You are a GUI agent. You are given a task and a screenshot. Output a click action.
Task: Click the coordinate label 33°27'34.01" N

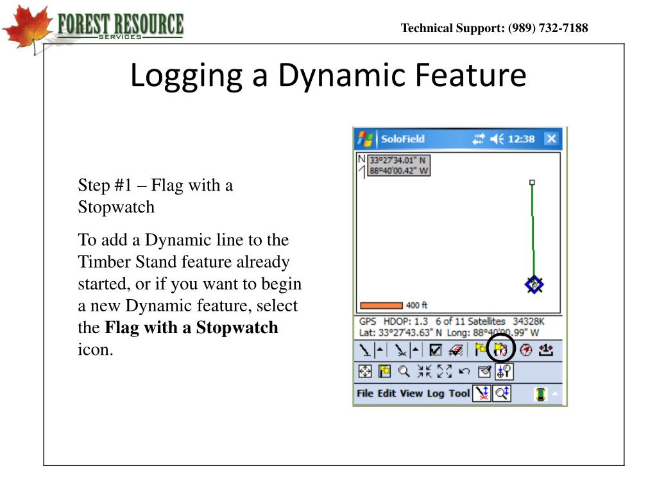coord(398,160)
